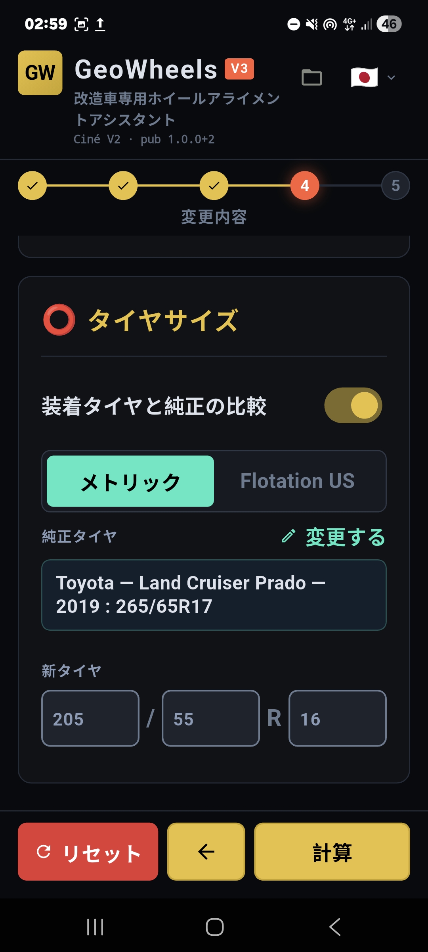Return to first completed step
Image resolution: width=428 pixels, height=952 pixels.
point(32,186)
